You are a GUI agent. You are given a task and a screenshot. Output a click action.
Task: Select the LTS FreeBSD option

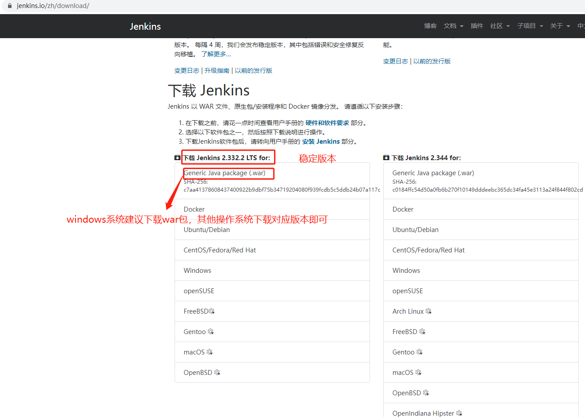click(272, 311)
